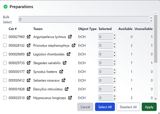160x114 pixels.
Task: Open record link for catalog 000027960
Action: pyautogui.click(x=28, y=37)
